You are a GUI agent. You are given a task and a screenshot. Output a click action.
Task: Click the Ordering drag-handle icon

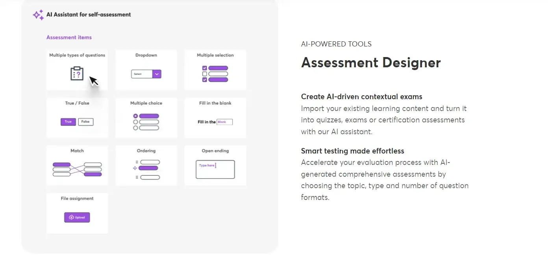tap(137, 161)
